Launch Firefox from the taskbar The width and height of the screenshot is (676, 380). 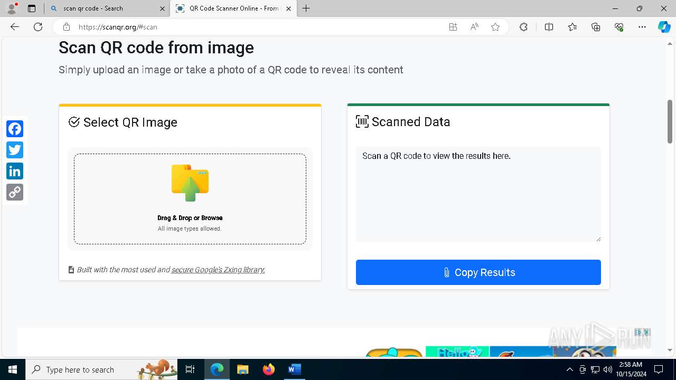pyautogui.click(x=269, y=369)
